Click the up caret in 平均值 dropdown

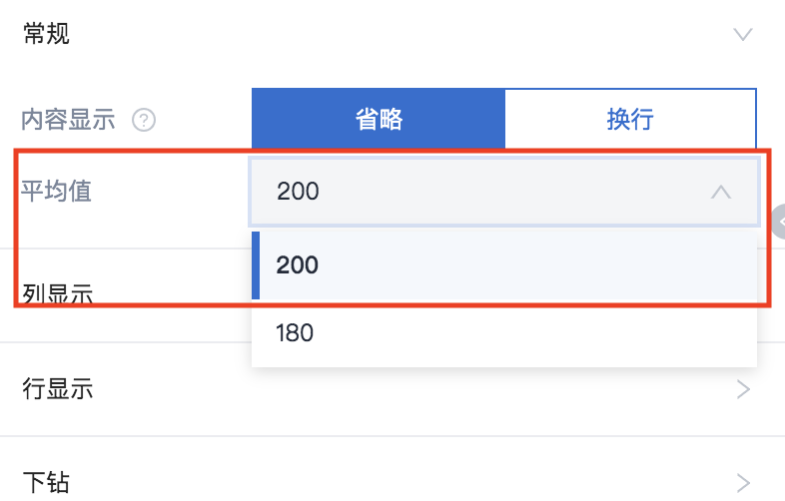[721, 192]
